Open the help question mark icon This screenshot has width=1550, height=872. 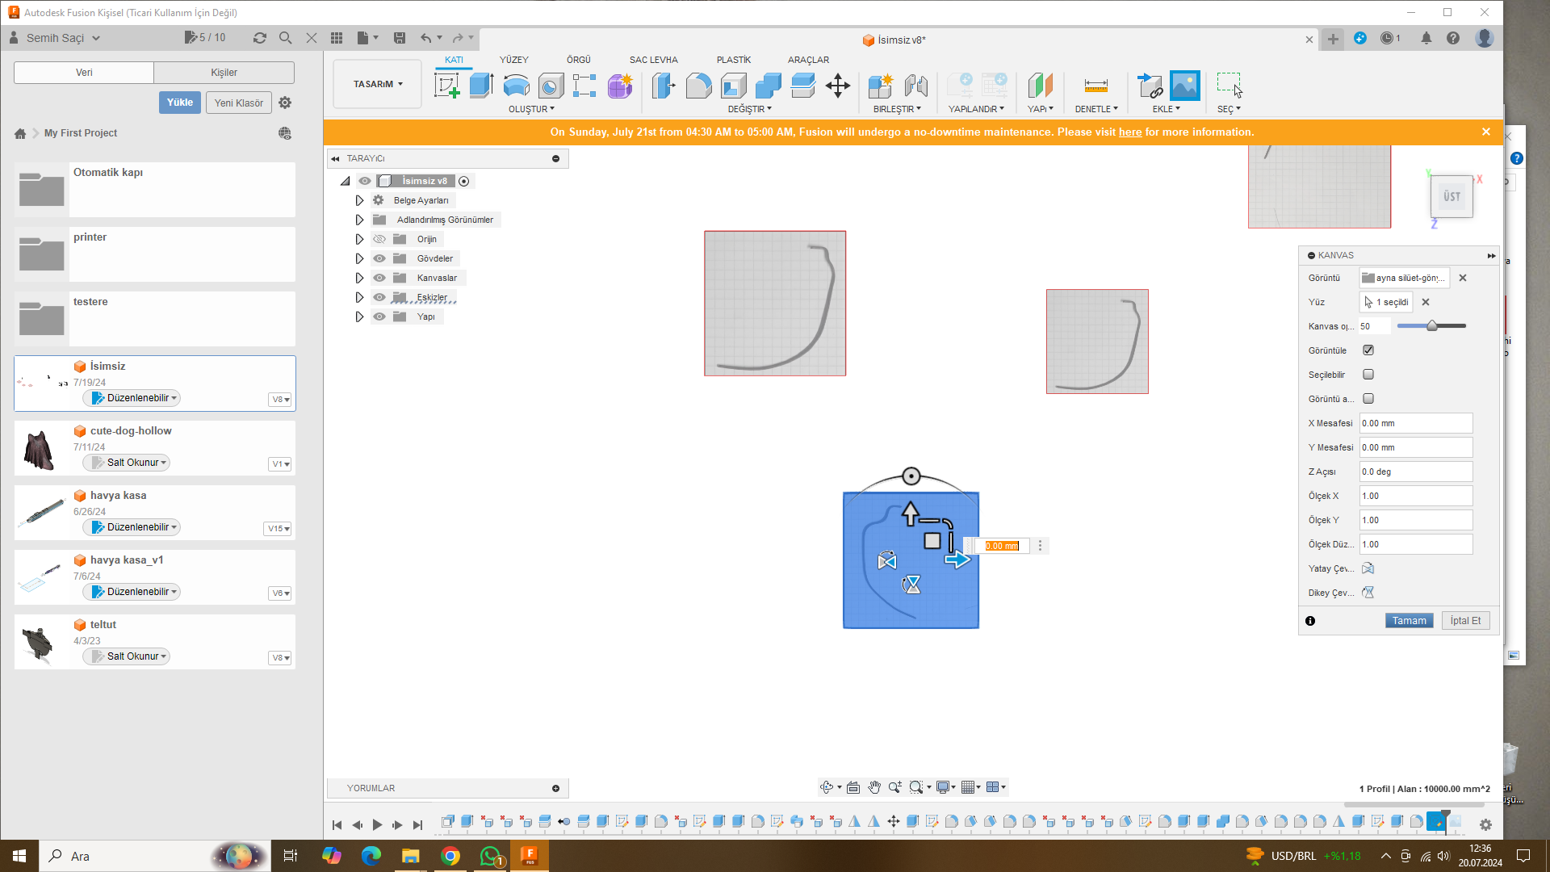[x=1452, y=38]
